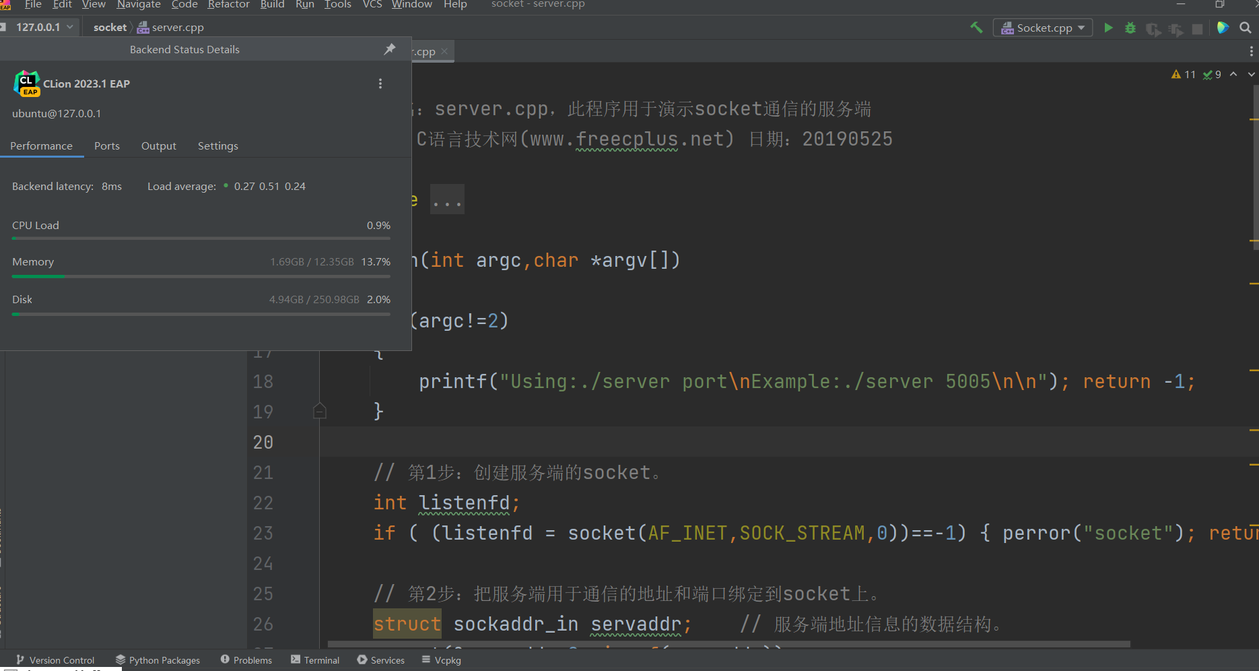Run the Socket.cpp configuration
Viewport: 1259px width, 671px height.
[x=1108, y=28]
